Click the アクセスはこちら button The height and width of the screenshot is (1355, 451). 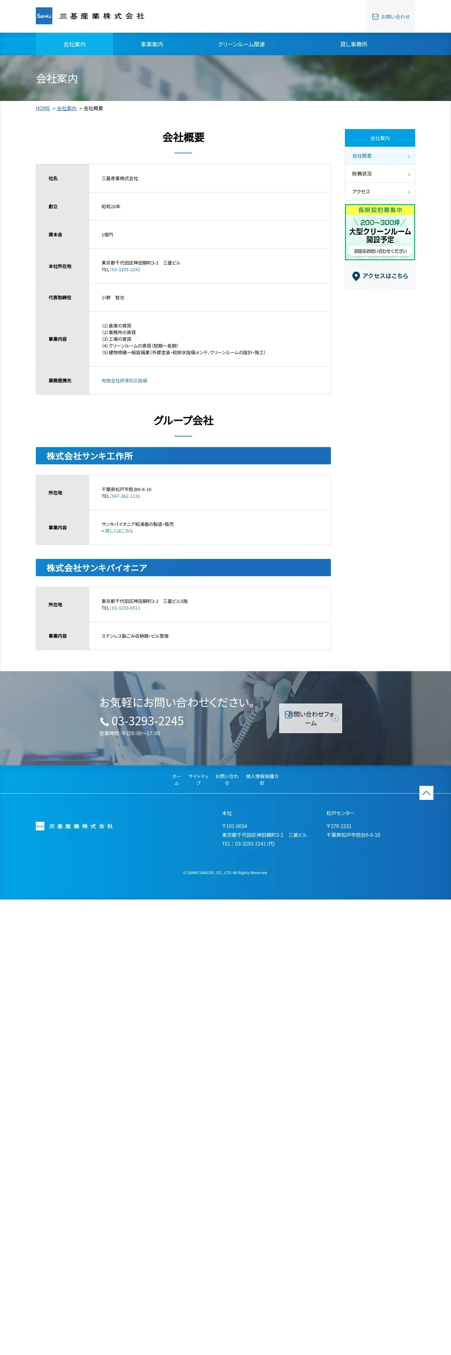coord(380,276)
